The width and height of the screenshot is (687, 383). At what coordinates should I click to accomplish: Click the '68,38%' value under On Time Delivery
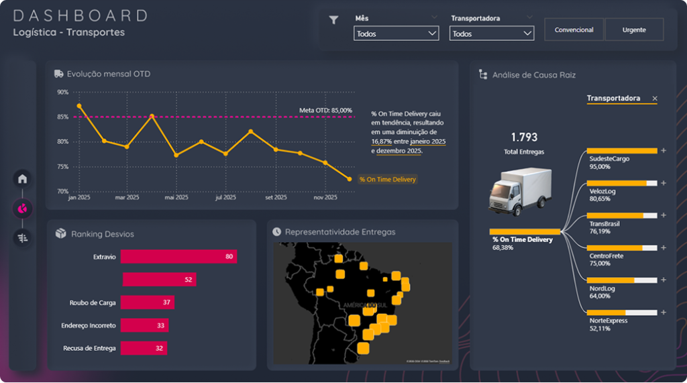pos(503,248)
